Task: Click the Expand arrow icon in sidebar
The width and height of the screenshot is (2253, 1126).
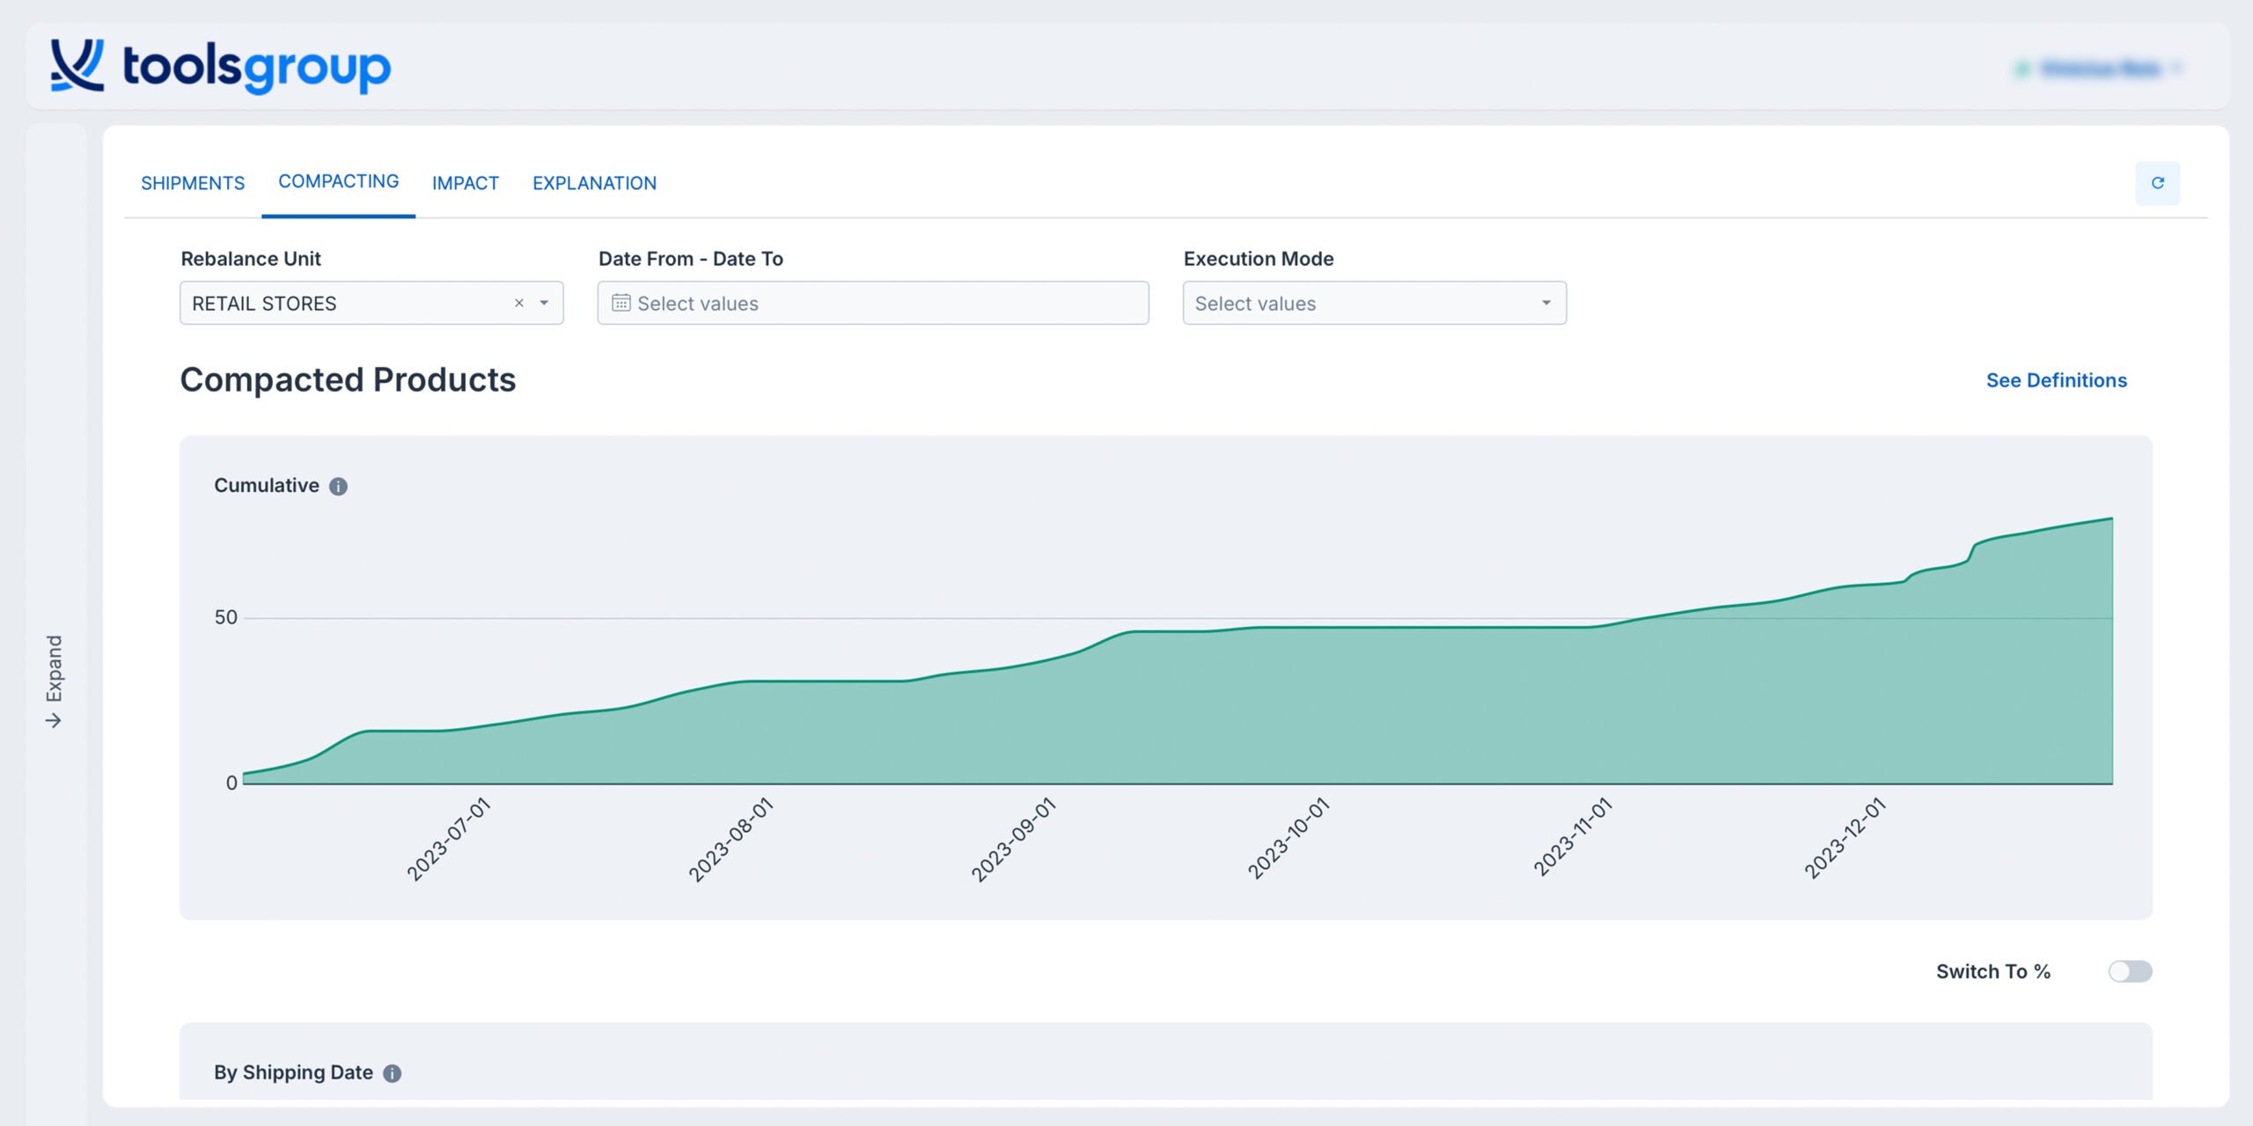Action: (x=54, y=721)
